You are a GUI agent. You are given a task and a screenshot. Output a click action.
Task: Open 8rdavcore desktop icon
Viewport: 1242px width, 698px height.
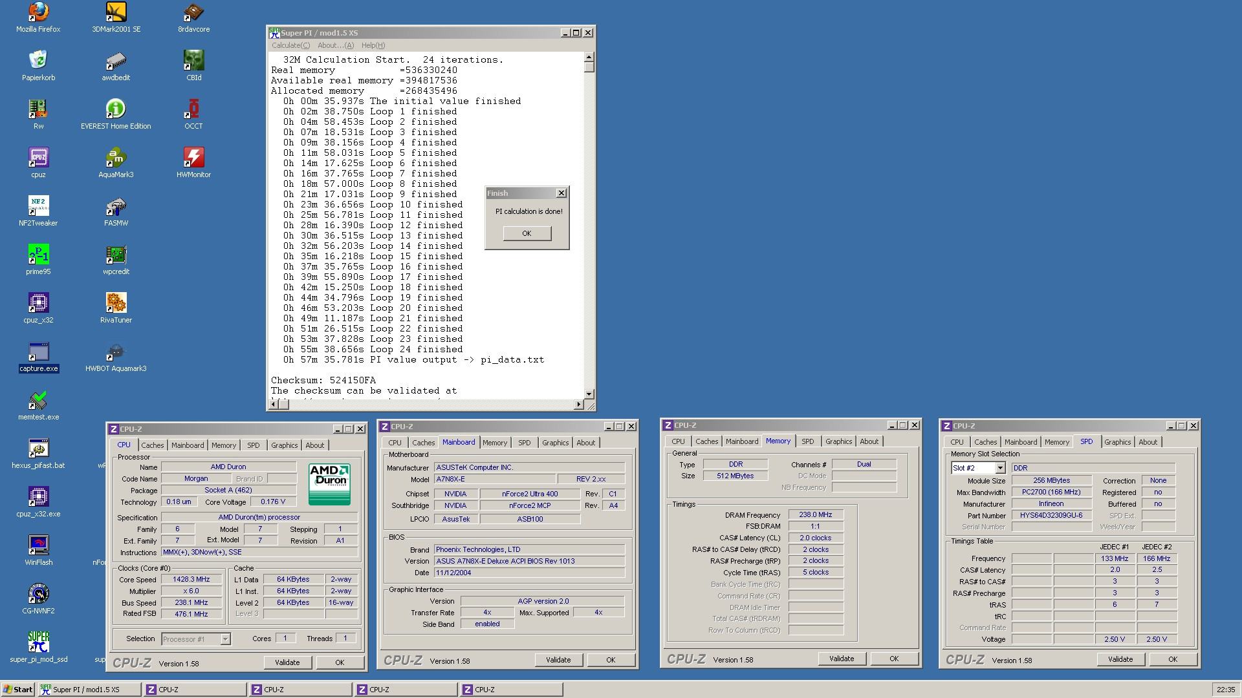click(193, 17)
